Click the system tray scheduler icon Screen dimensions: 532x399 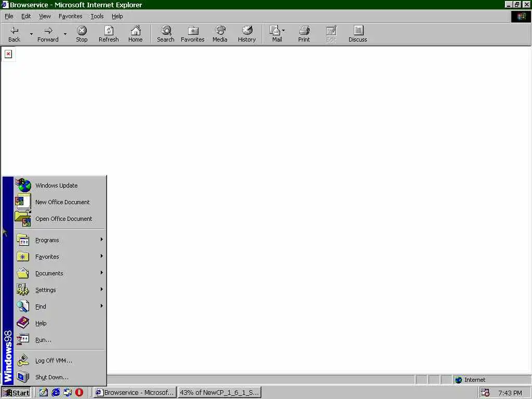(485, 393)
